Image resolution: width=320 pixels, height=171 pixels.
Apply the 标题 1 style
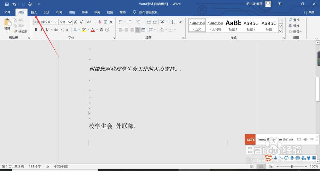point(233,25)
